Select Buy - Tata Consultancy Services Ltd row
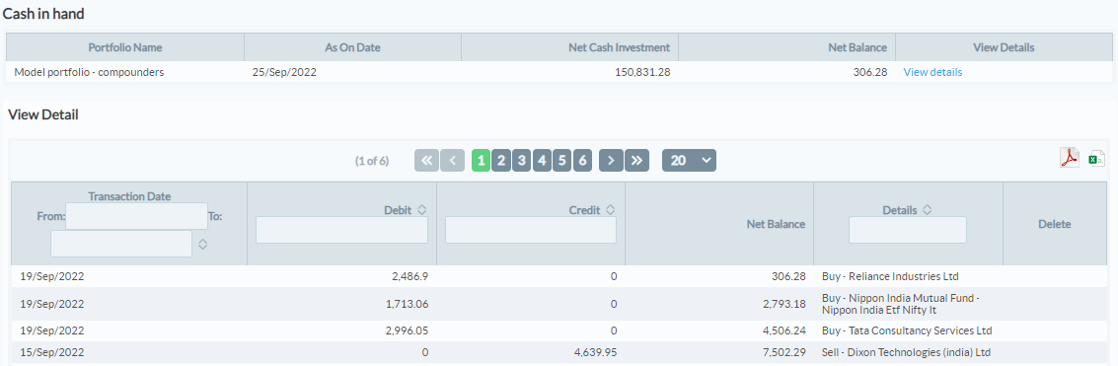The width and height of the screenshot is (1118, 366). coord(559,331)
